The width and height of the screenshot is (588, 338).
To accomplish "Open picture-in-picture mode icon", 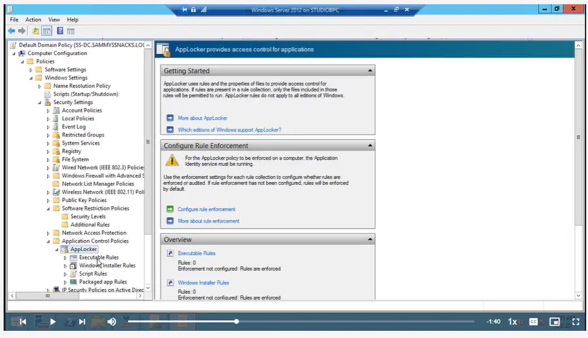I will coord(555,322).
